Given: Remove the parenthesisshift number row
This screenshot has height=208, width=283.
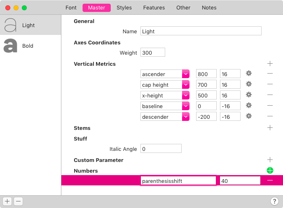Looking at the screenshot, I should 270,180.
